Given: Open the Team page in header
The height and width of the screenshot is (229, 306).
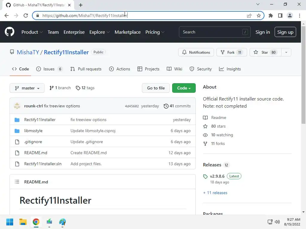Looking at the screenshot, I should (x=53, y=32).
